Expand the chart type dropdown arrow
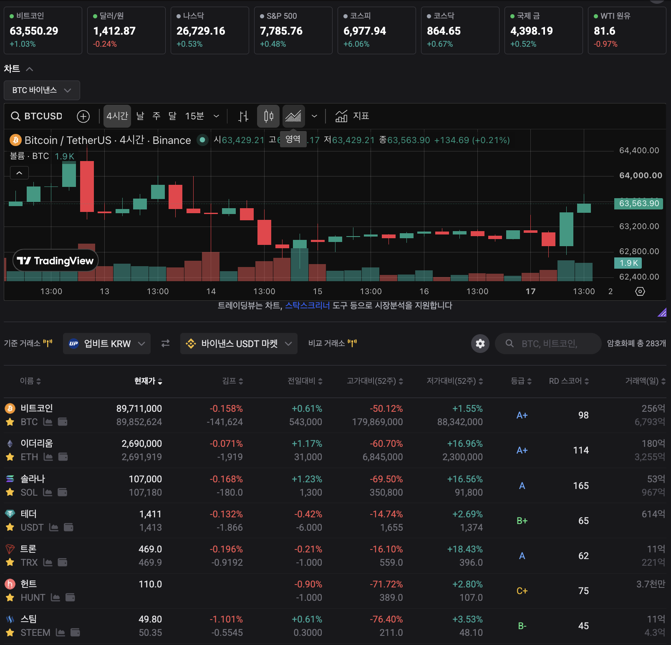This screenshot has width=671, height=645. click(314, 116)
